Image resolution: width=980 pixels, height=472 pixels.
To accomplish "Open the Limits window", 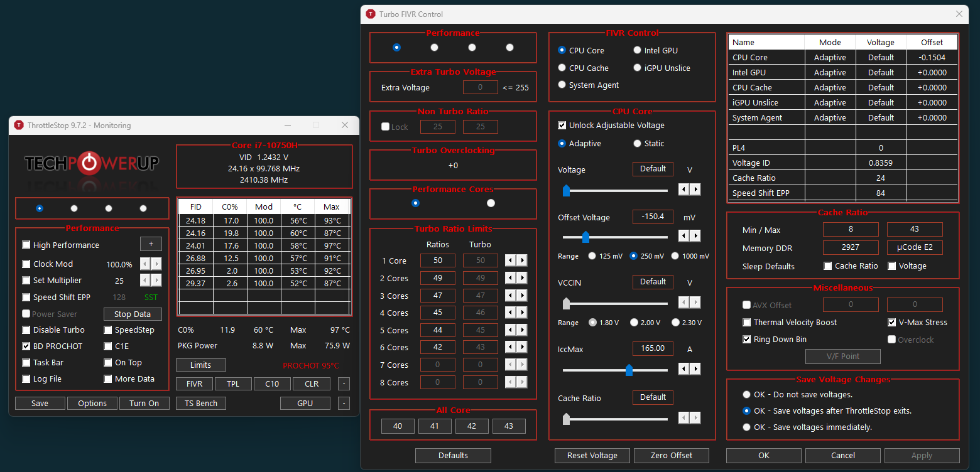I will click(x=200, y=365).
